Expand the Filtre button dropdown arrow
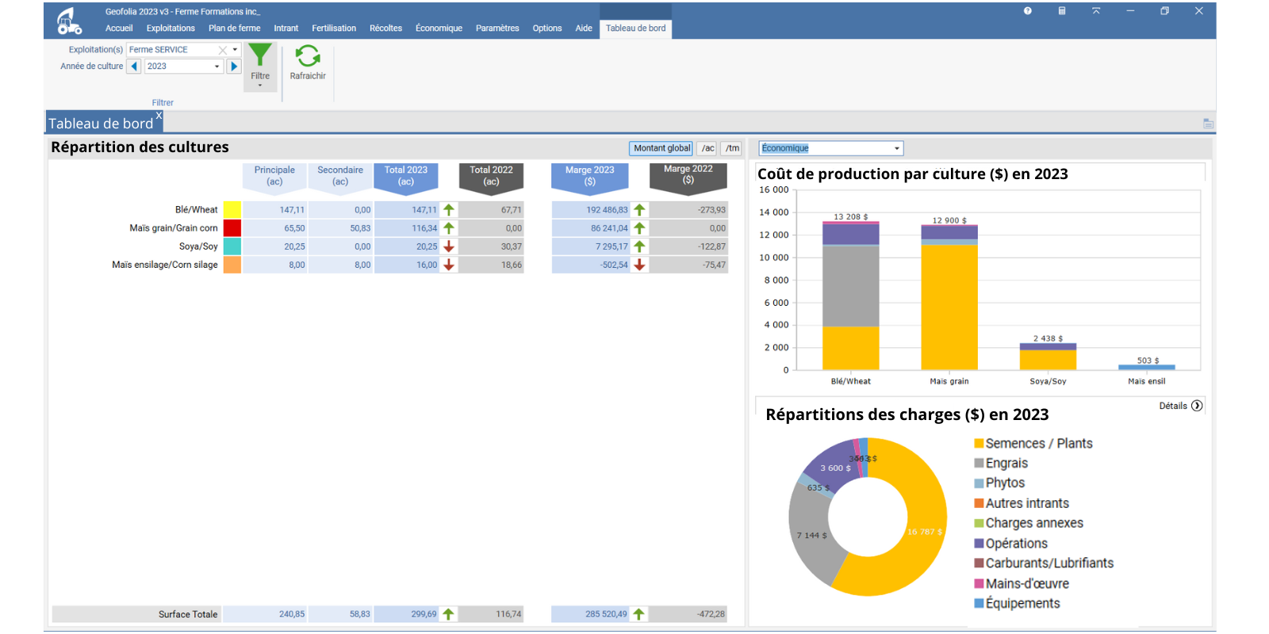1269x634 pixels. coord(260,86)
